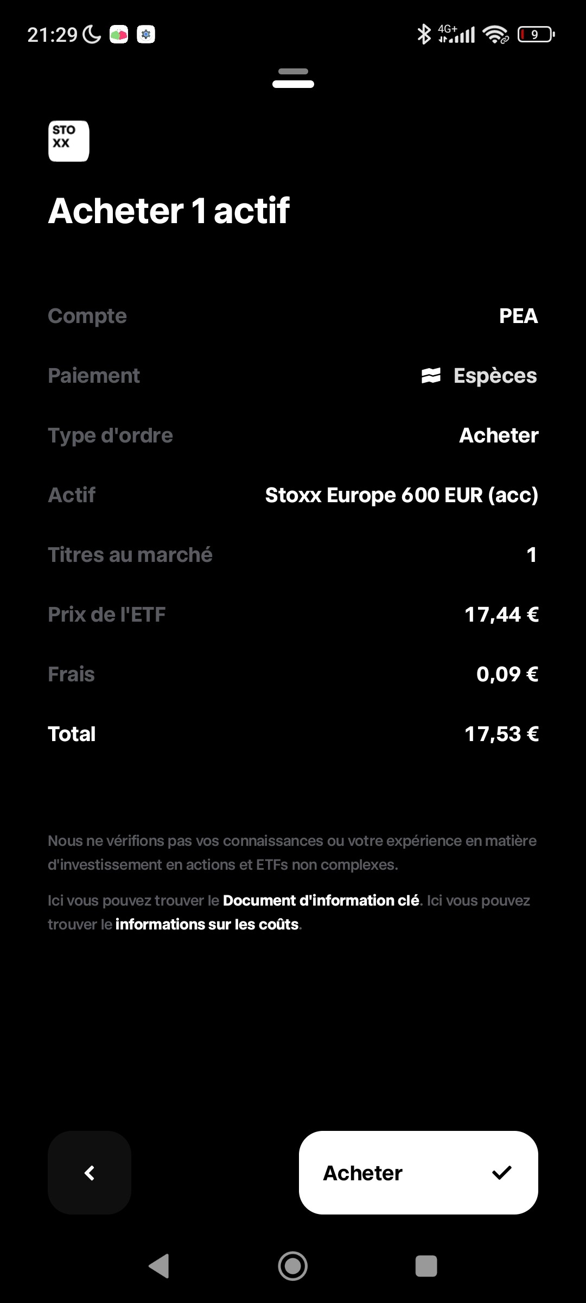The image size is (586, 1303).
Task: Tap the battery indicator in status bar
Action: pyautogui.click(x=536, y=35)
